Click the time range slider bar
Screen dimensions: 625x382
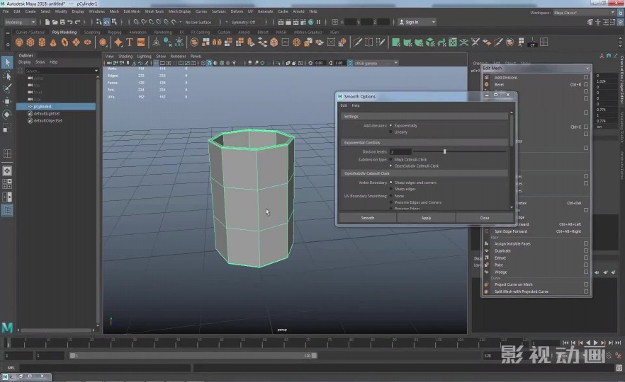tap(193, 356)
